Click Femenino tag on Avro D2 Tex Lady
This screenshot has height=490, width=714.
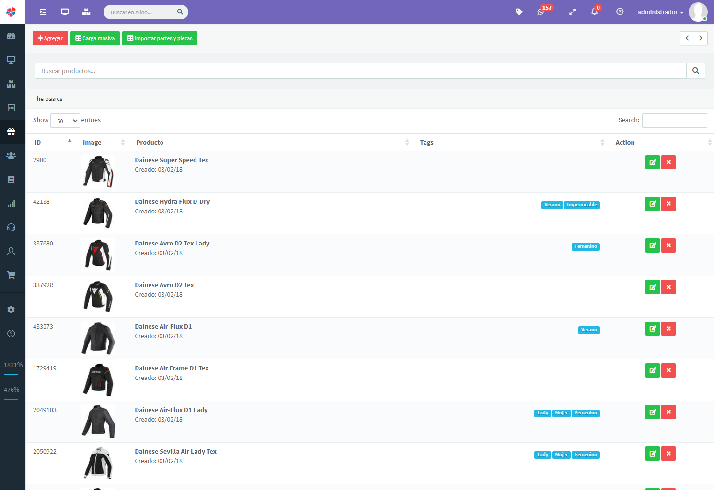(x=586, y=246)
